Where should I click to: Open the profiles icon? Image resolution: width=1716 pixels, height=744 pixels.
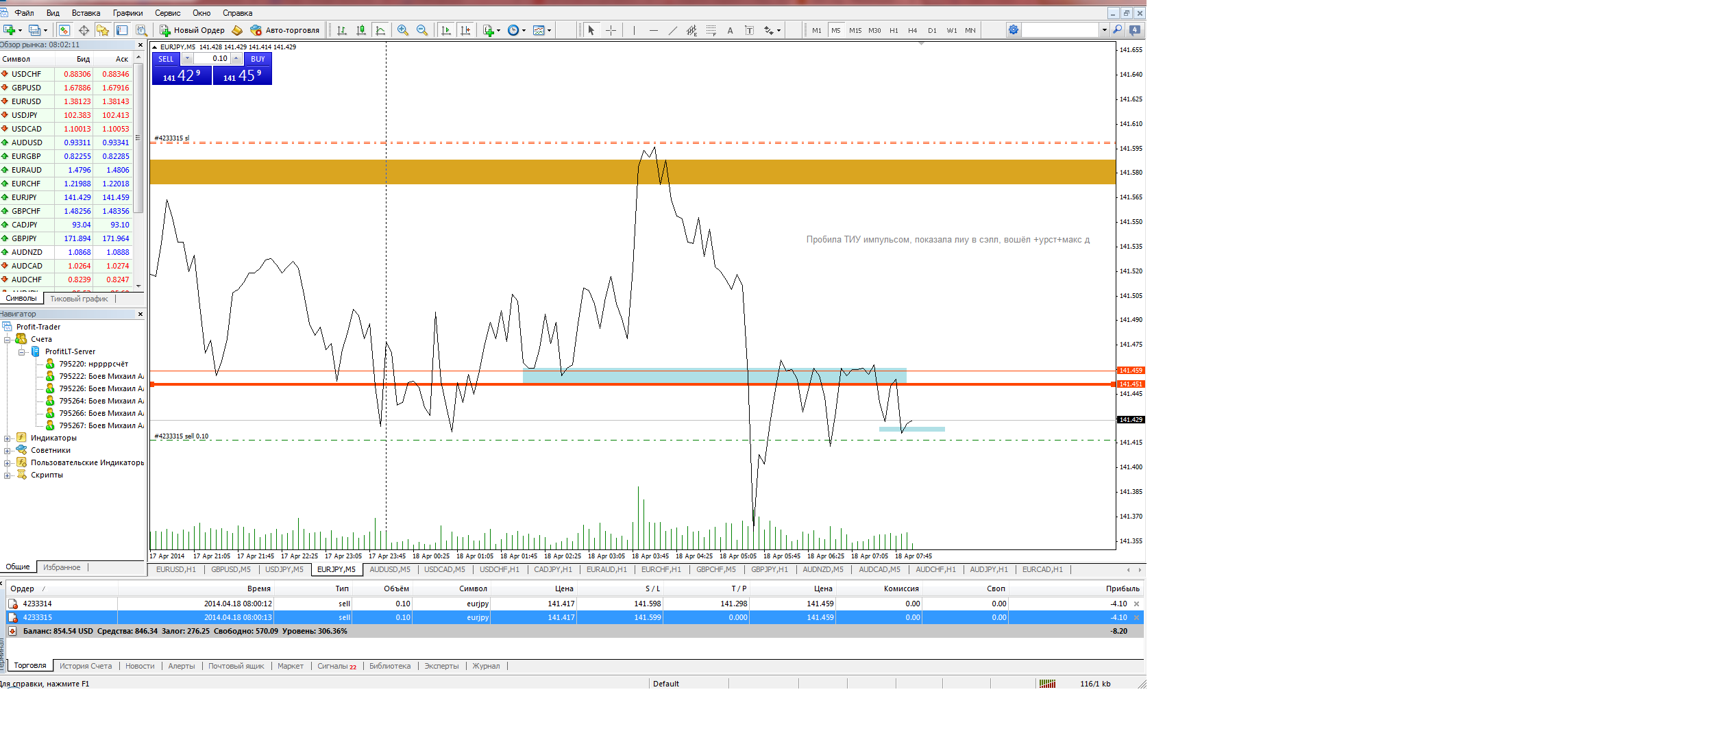point(35,30)
